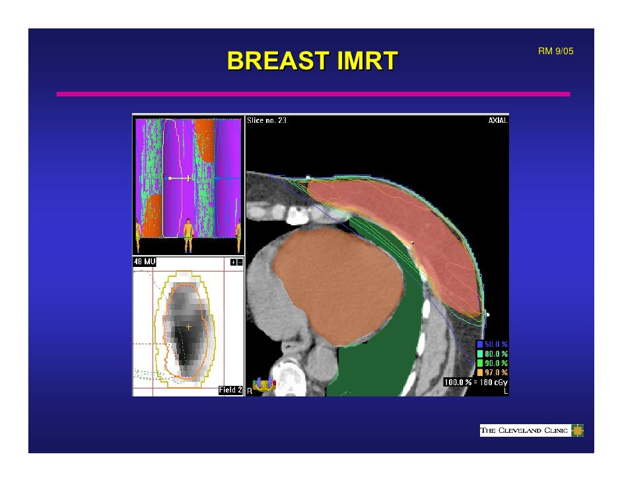This screenshot has width=622, height=481.
Task: Click the 100.0 % = 180 cGy dose label
Action: pyautogui.click(x=475, y=382)
